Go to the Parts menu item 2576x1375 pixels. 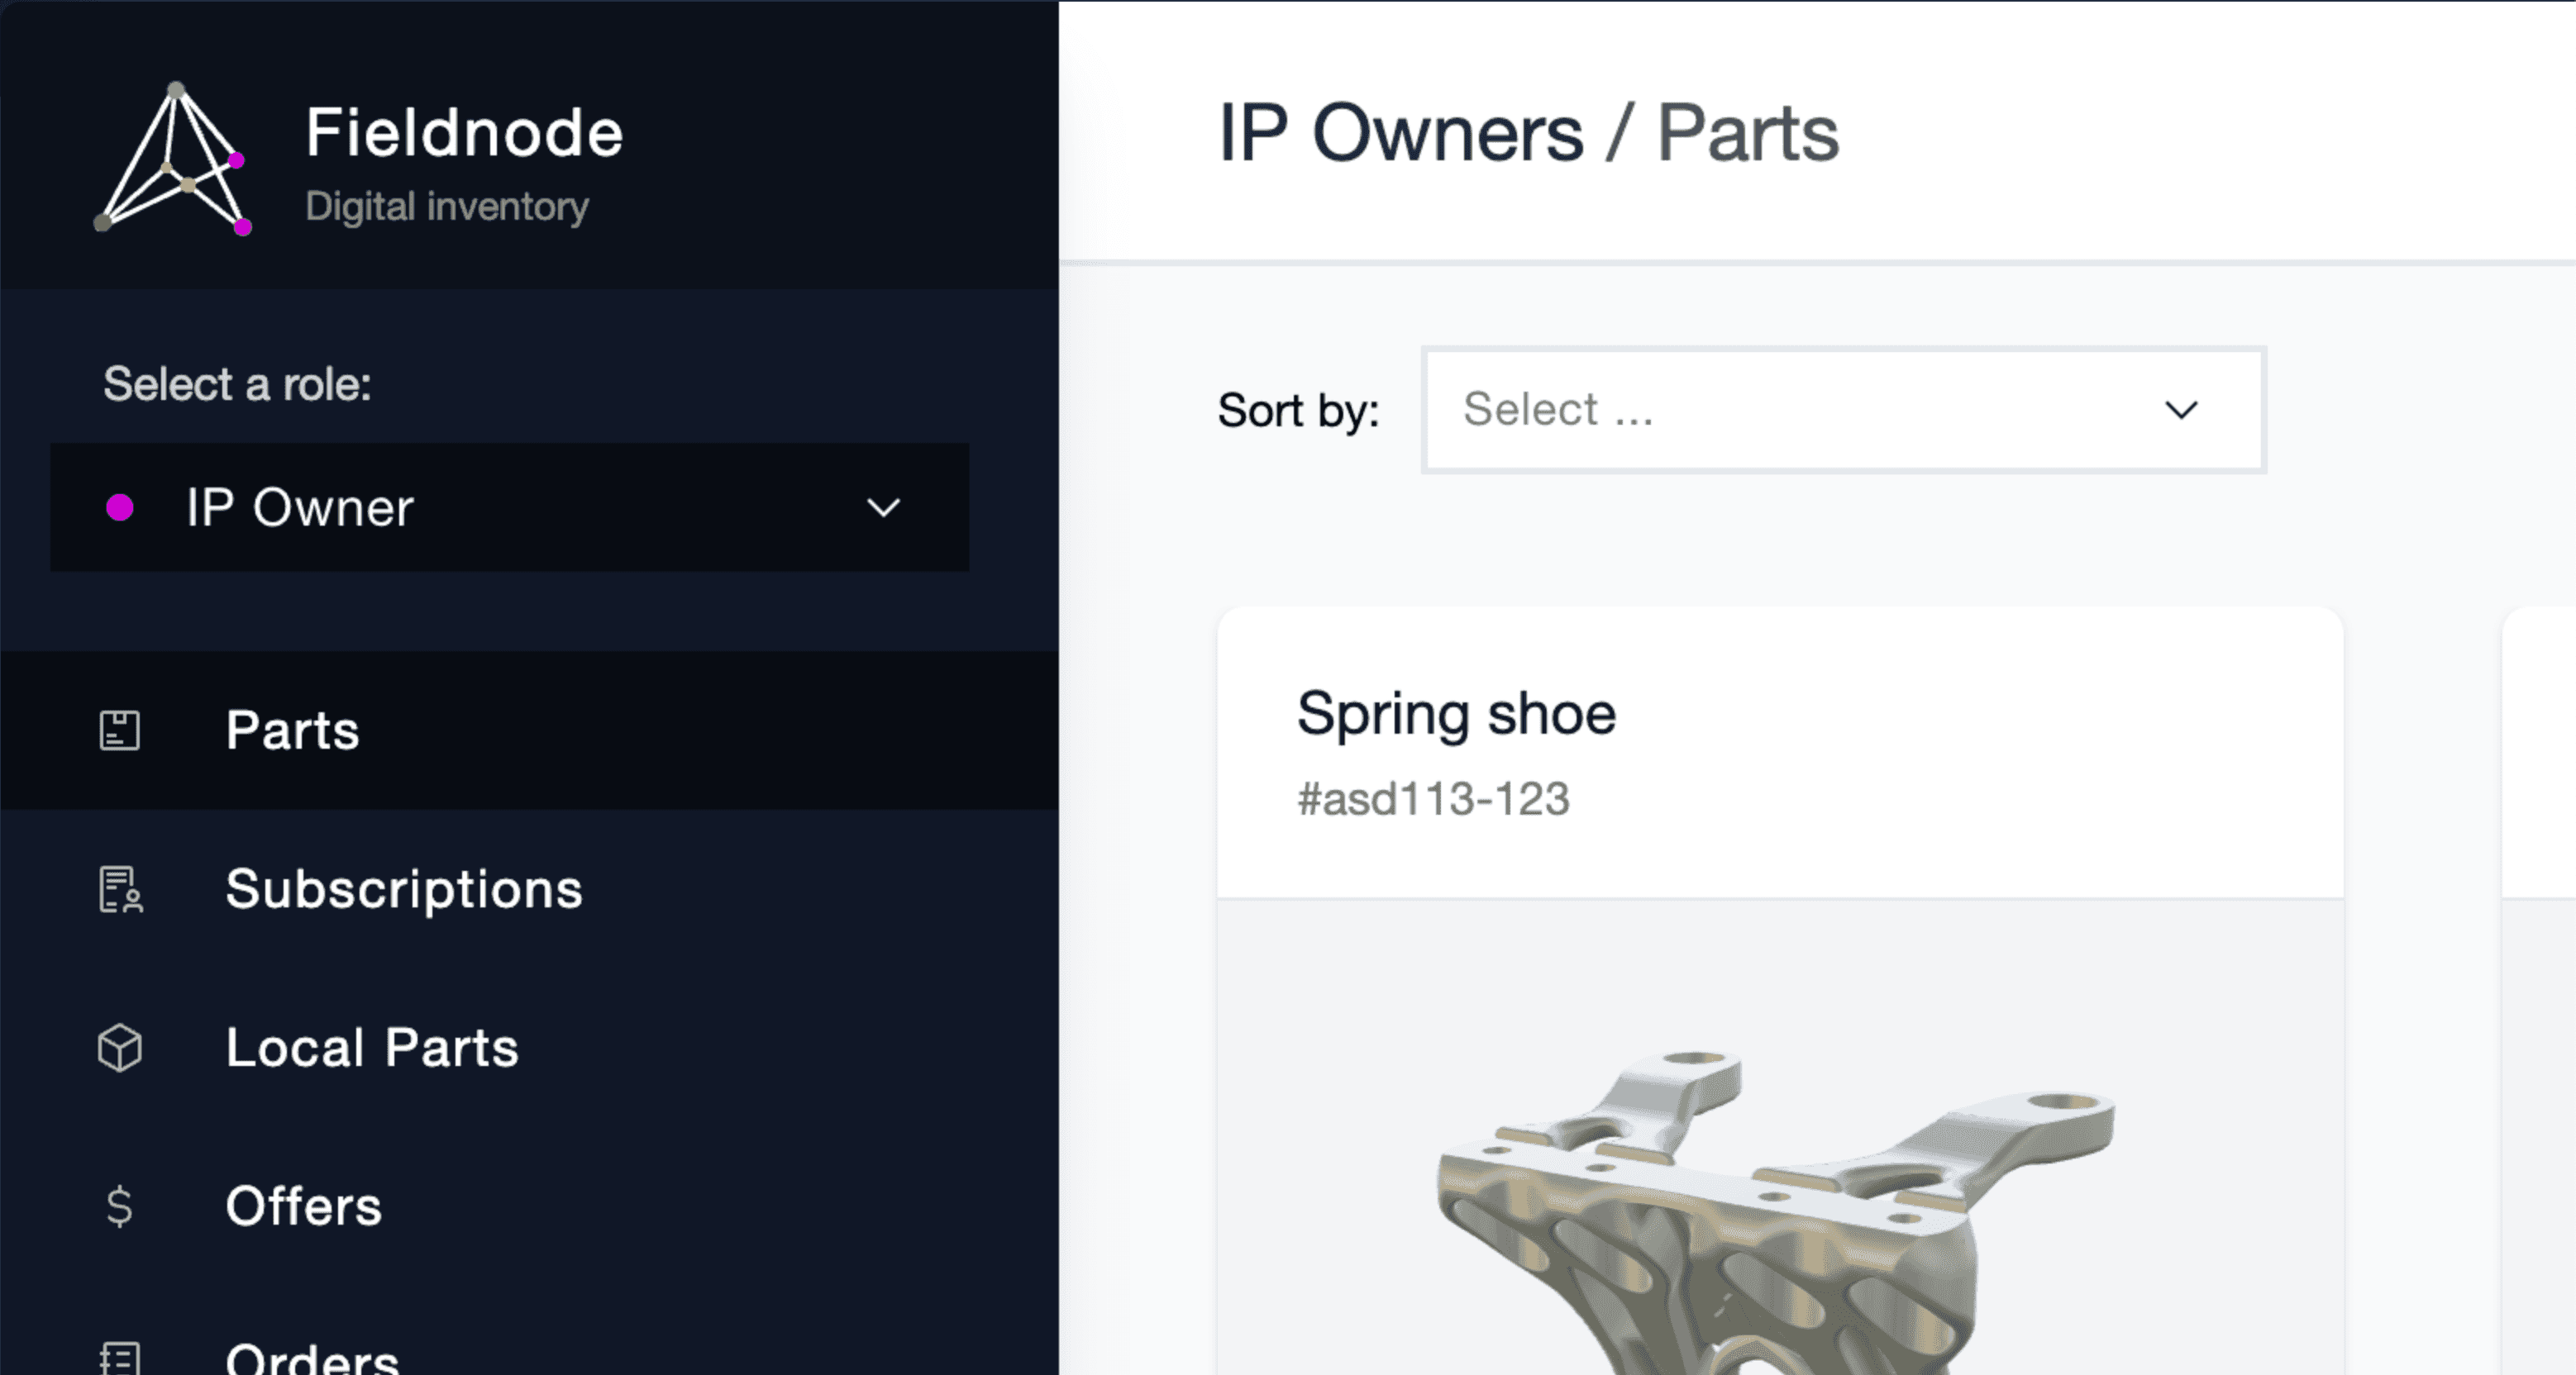(x=292, y=730)
